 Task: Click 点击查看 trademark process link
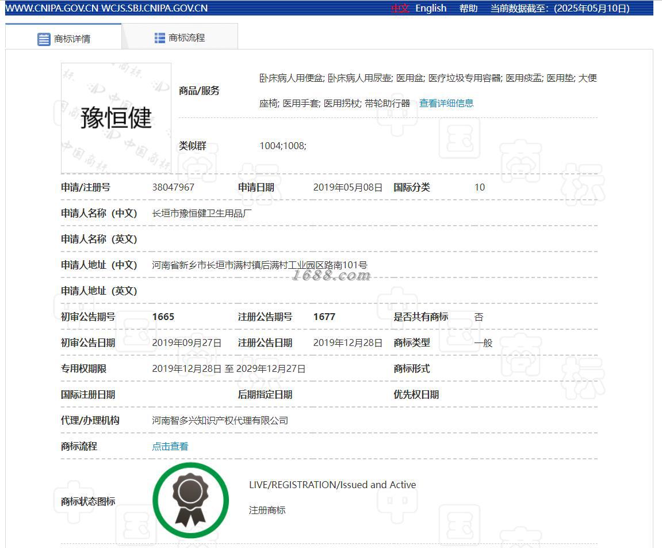pos(170,446)
